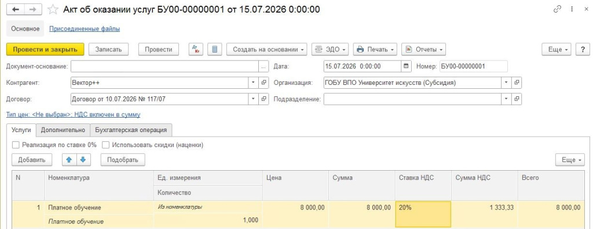593x229 pixels.
Task: Open the ЭДО dropdown menu
Action: [x=330, y=50]
